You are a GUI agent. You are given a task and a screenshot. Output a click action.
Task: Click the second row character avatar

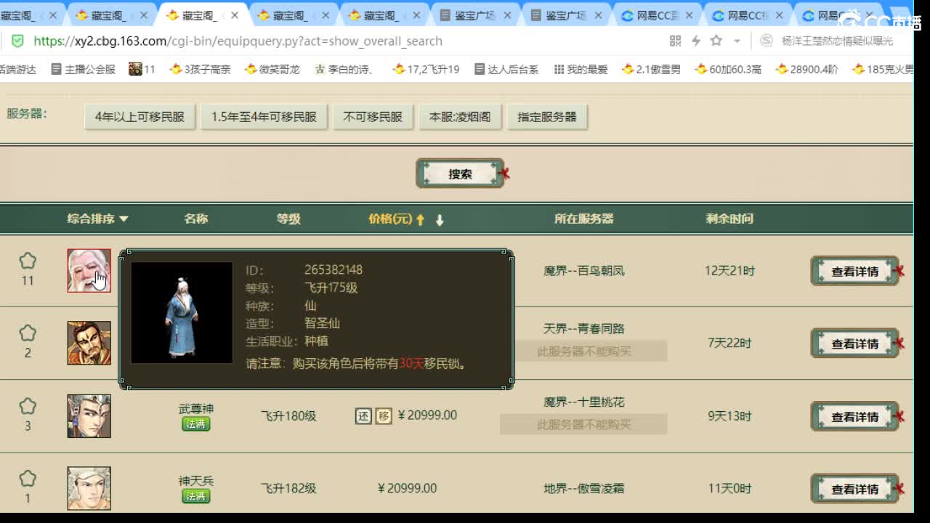[x=89, y=344]
